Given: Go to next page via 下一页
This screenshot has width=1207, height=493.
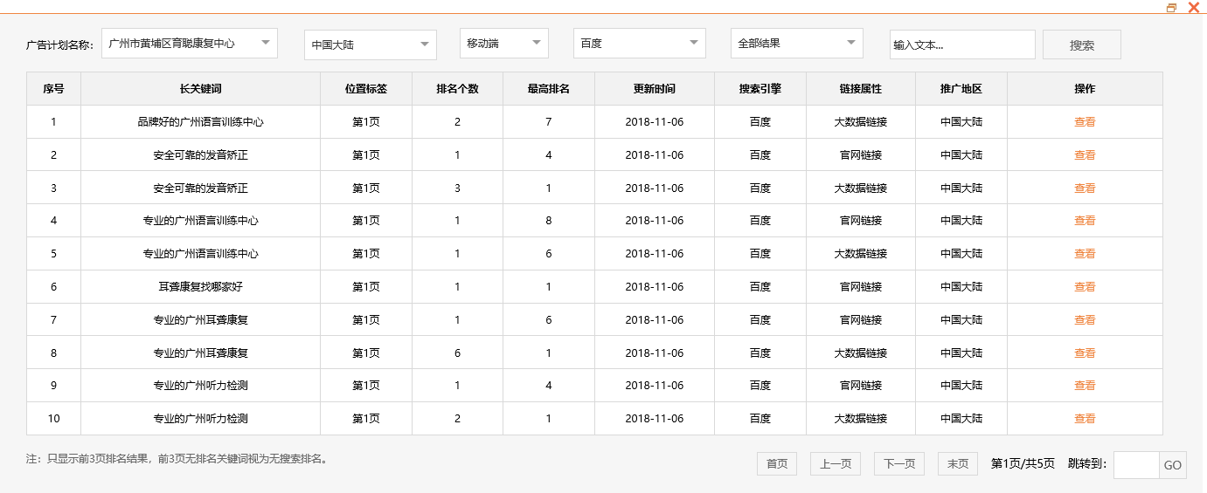Looking at the screenshot, I should click(899, 463).
